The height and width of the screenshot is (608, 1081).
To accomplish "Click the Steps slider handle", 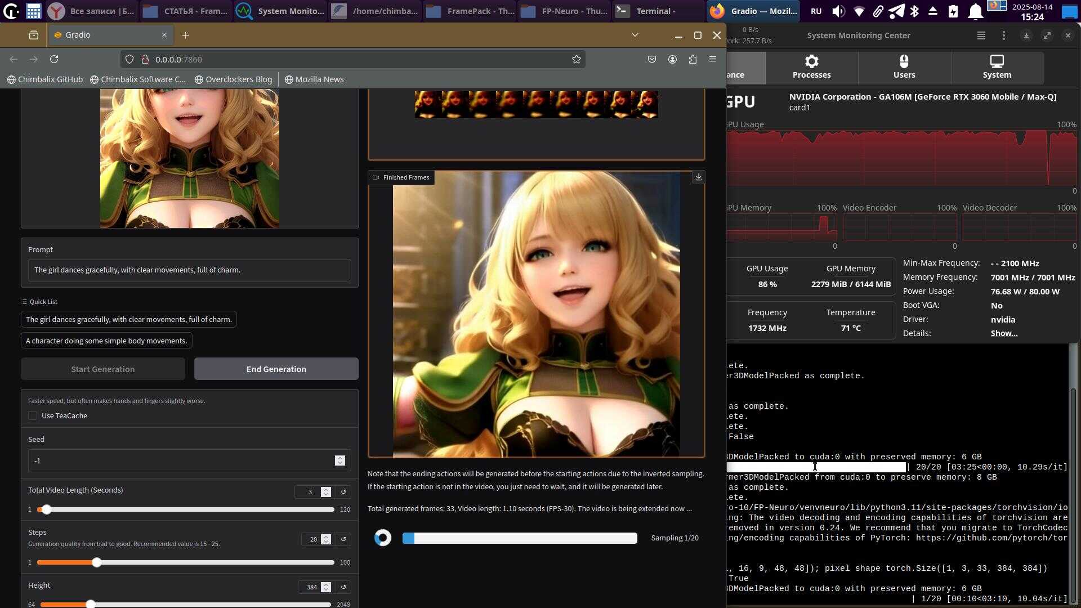I will [x=97, y=562].
